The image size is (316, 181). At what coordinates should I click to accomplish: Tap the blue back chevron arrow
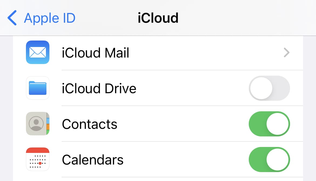[12, 18]
